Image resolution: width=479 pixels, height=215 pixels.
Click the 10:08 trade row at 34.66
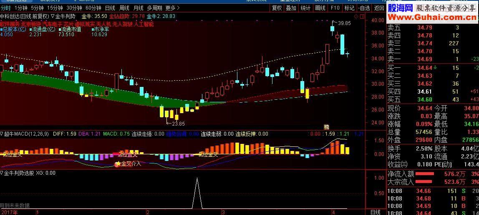[x=433, y=191]
